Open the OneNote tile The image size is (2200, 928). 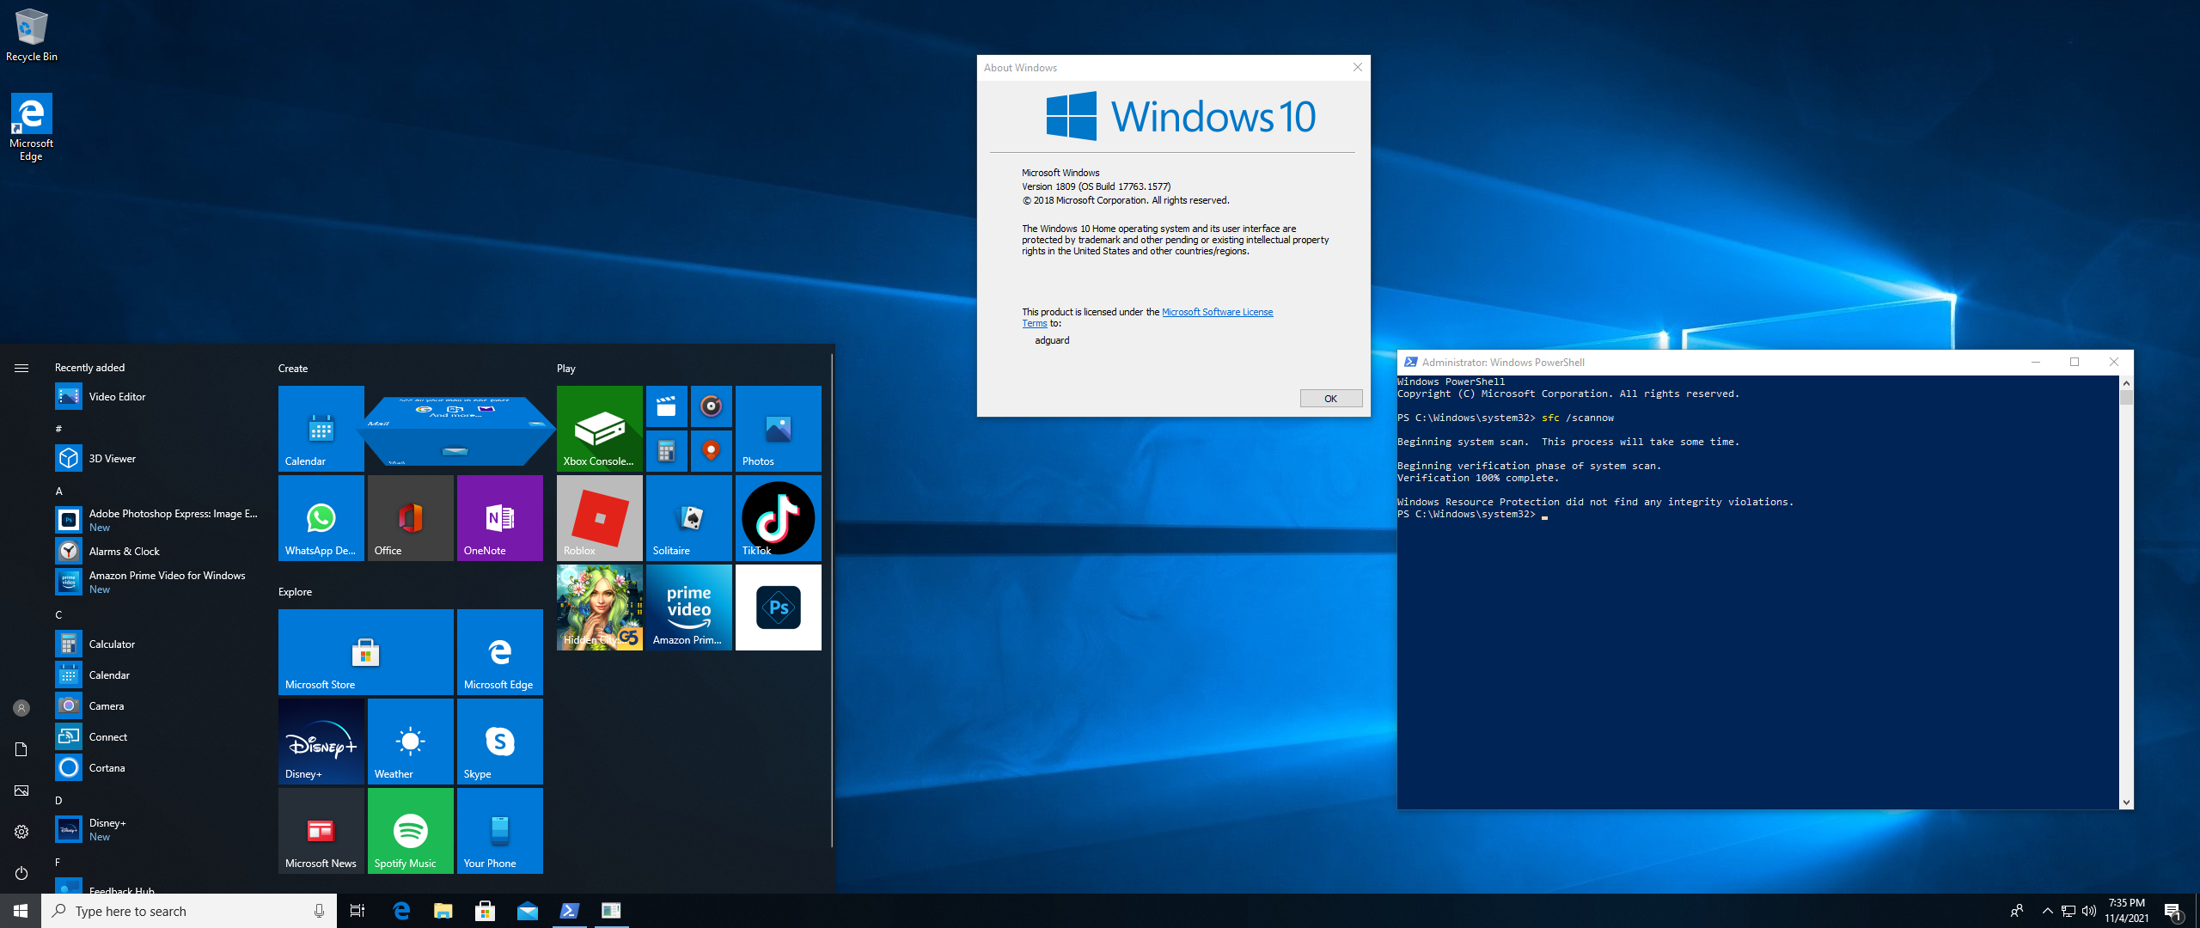[499, 517]
